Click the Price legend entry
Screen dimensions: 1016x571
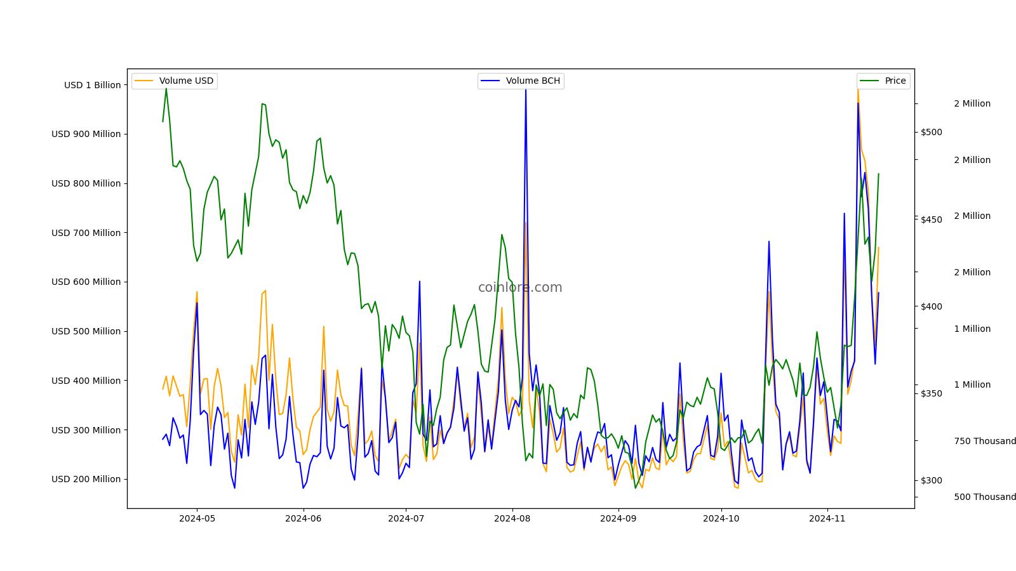point(883,81)
